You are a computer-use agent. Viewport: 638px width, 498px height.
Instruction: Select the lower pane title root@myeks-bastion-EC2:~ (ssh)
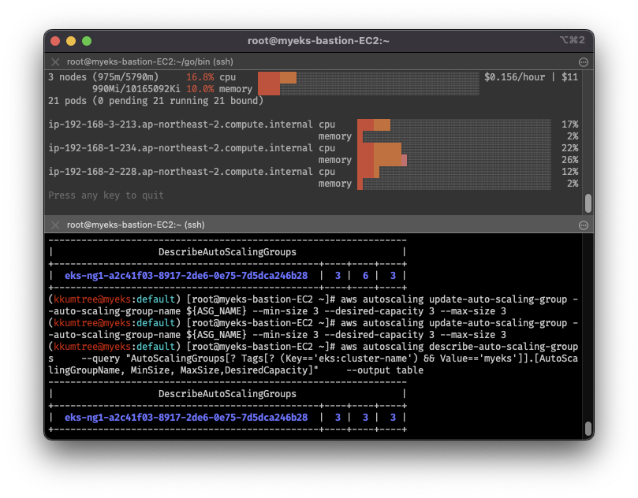click(136, 225)
